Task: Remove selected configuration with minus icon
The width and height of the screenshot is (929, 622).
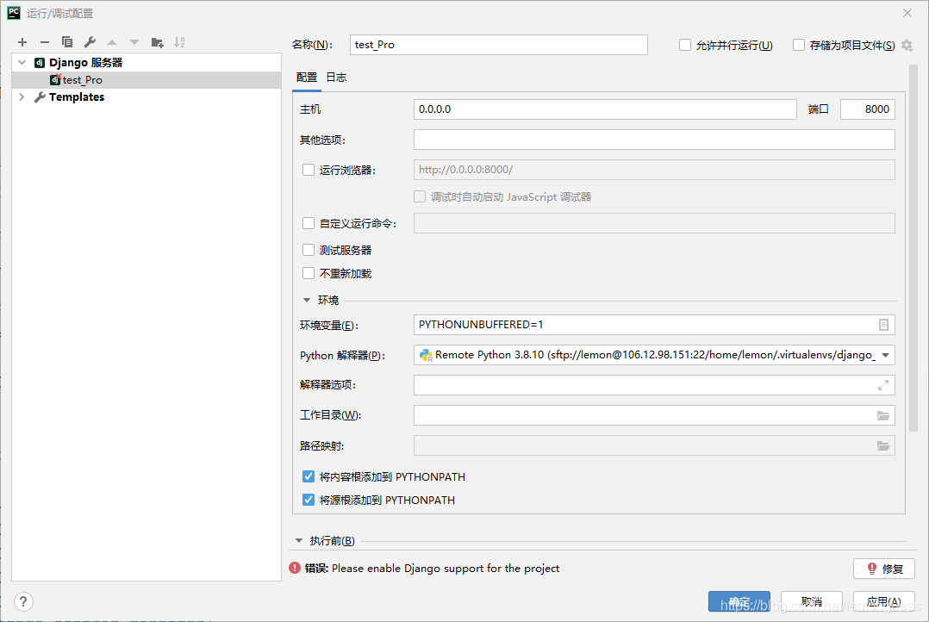Action: coord(45,42)
